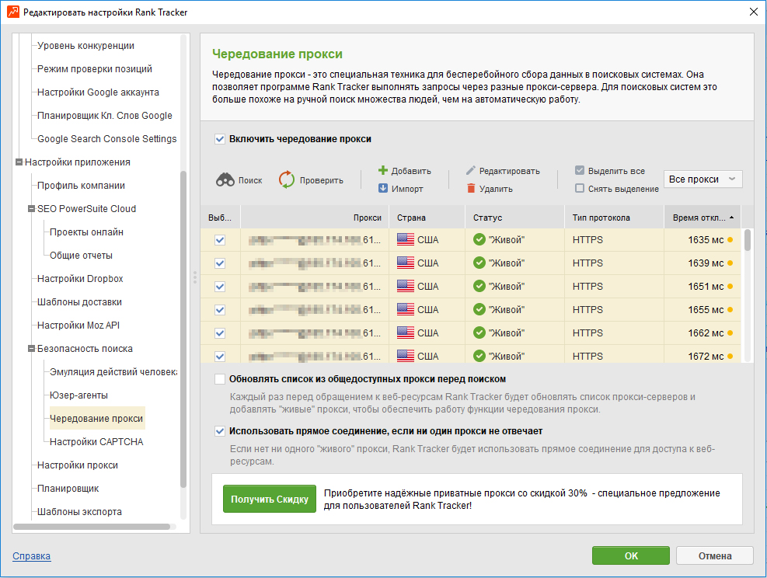
Task: Collapse the 'SEO PowerSuite Cloud' tree node
Action: pos(31,209)
